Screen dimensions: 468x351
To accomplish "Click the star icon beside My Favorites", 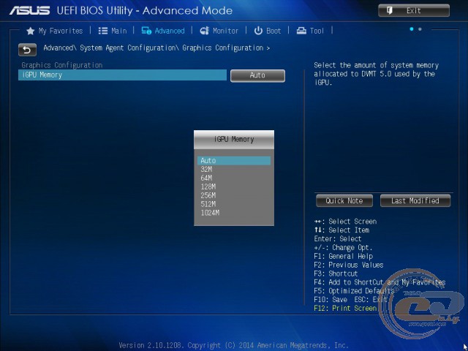I will (30, 31).
